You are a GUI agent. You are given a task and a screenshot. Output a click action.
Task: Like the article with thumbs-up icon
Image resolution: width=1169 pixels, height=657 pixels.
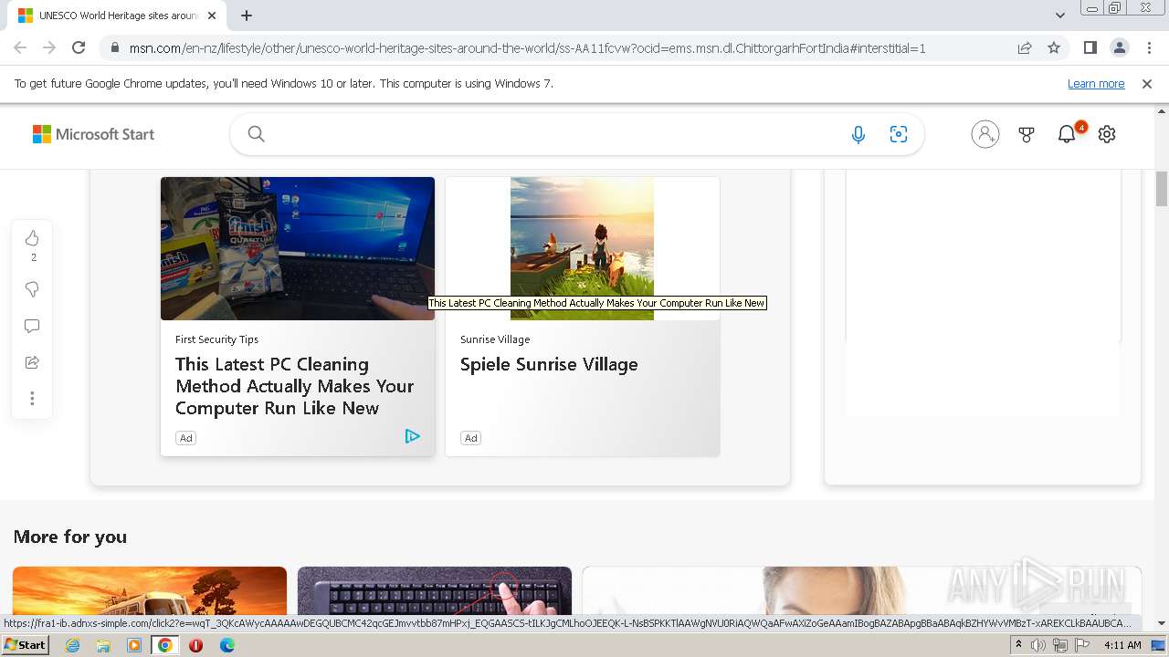(32, 238)
